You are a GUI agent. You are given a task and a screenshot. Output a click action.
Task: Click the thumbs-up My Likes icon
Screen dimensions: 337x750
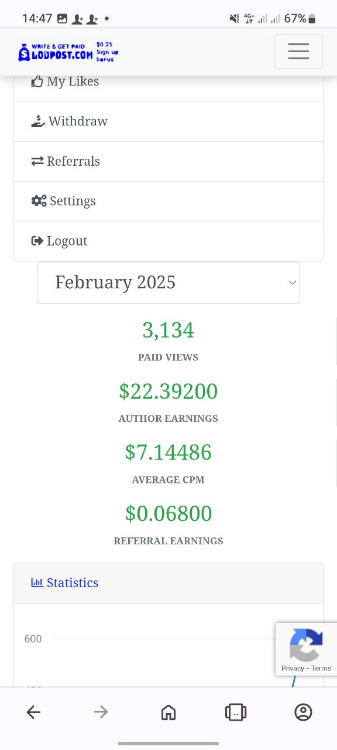tap(37, 81)
